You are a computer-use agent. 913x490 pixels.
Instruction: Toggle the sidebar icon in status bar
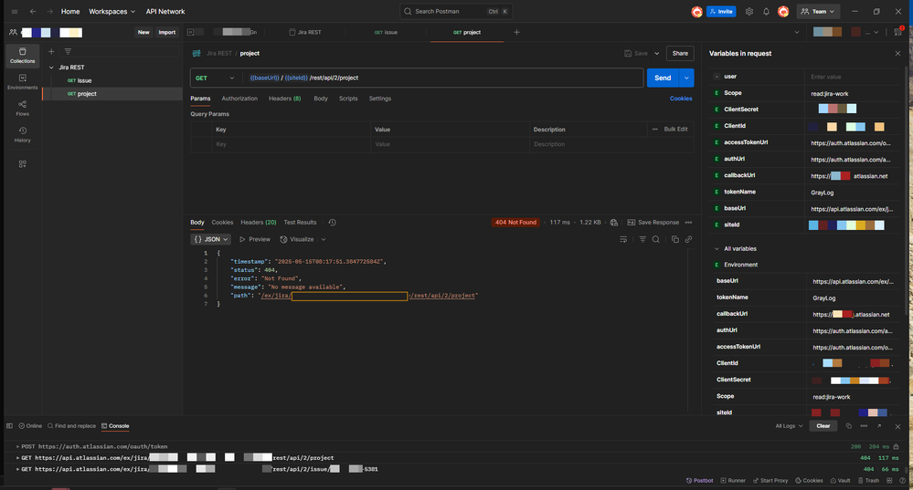point(9,426)
